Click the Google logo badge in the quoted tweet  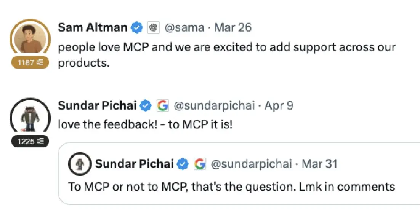[x=199, y=164]
